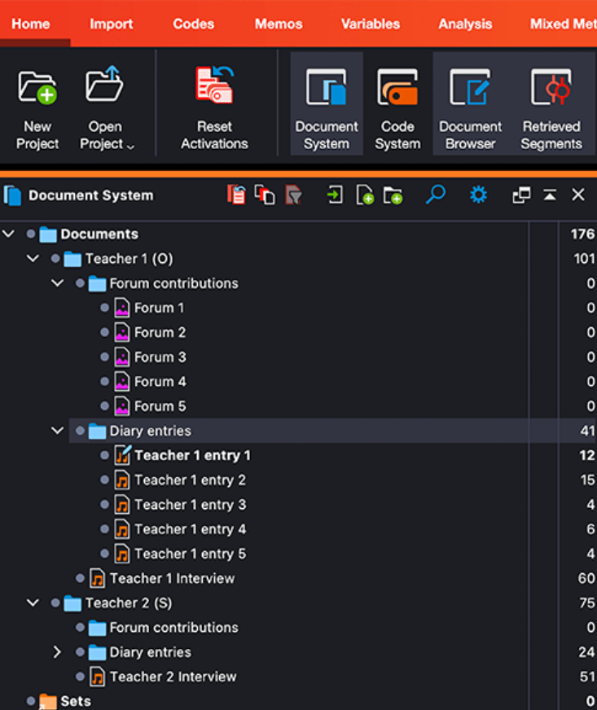
Task: Click Diary entries folder icon under Teacher 1
Action: coord(97,431)
